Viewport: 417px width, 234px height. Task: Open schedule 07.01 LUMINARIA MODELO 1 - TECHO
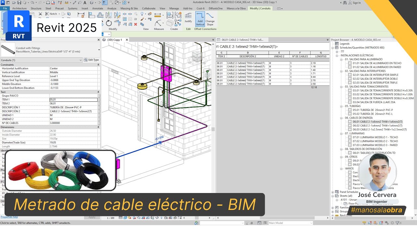(x=375, y=137)
